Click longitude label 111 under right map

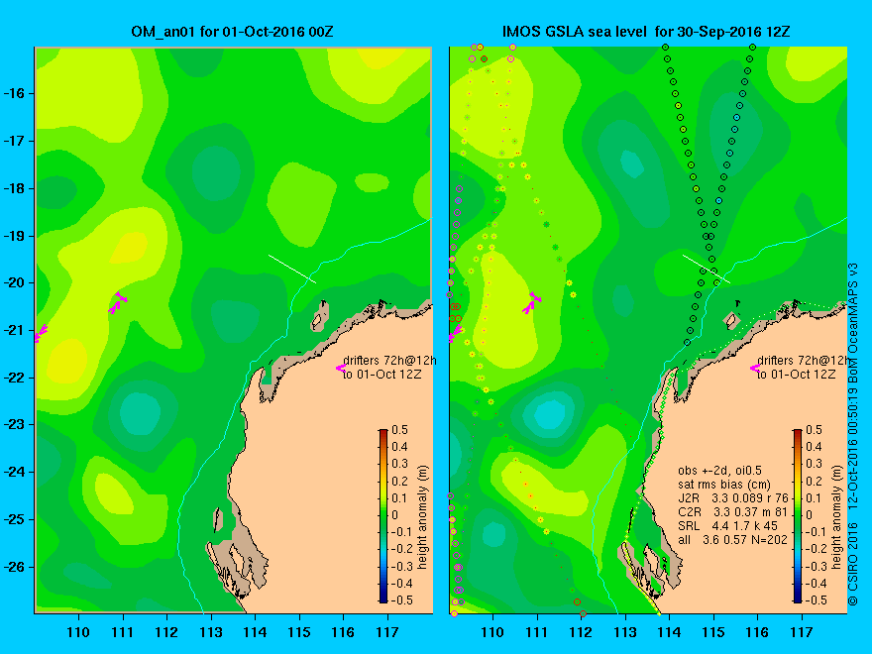tap(537, 632)
